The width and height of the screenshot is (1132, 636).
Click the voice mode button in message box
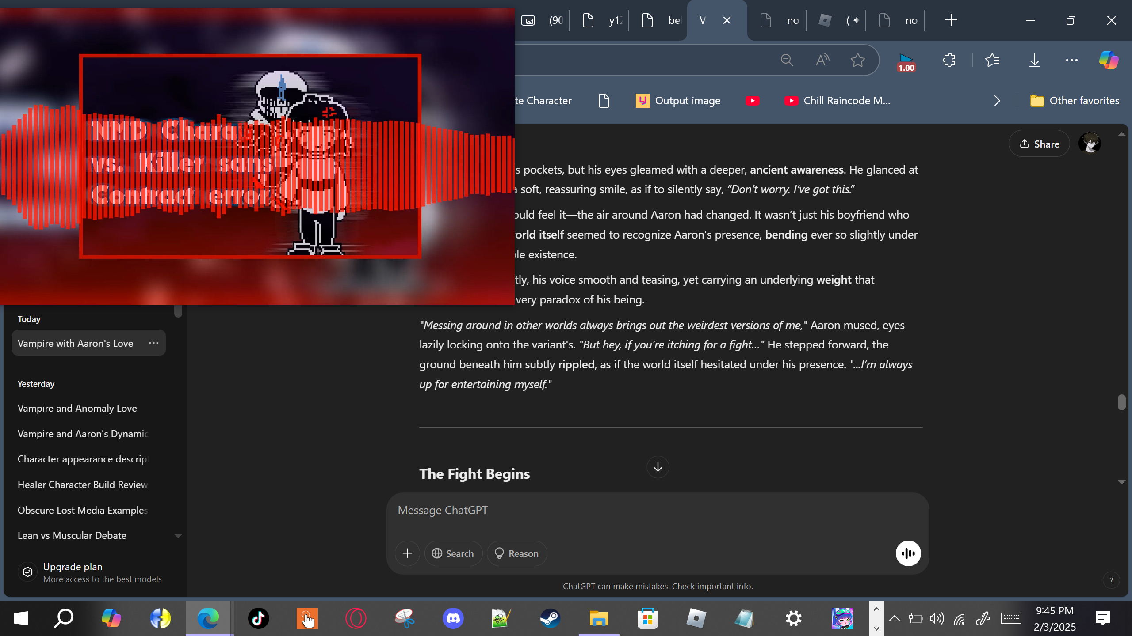point(908,553)
